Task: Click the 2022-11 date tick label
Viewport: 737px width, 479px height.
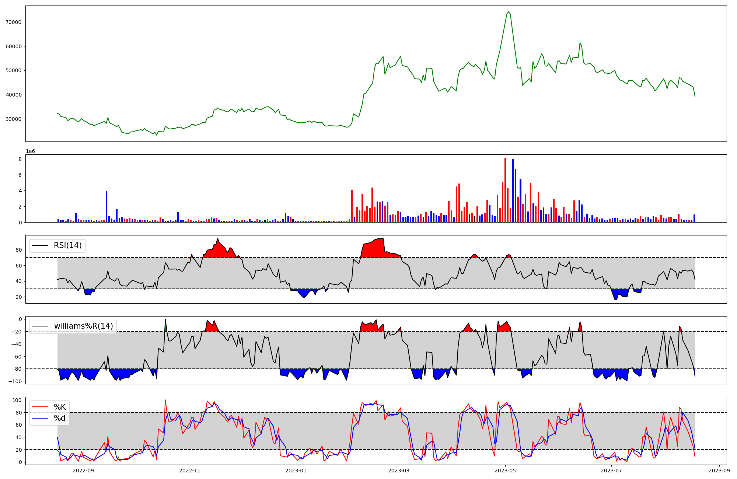Action: 190,471
